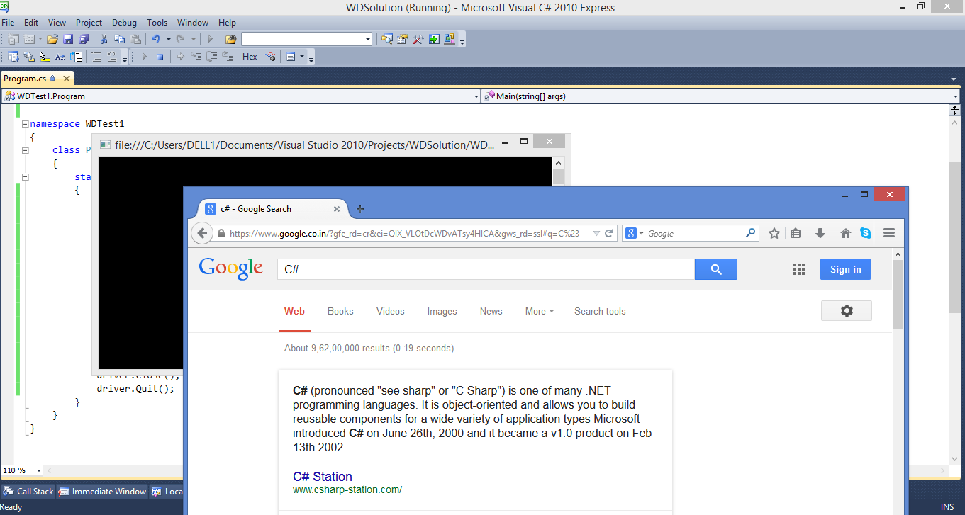Click the Show Next Statement arrow icon
Image resolution: width=965 pixels, height=515 pixels.
(x=180, y=57)
